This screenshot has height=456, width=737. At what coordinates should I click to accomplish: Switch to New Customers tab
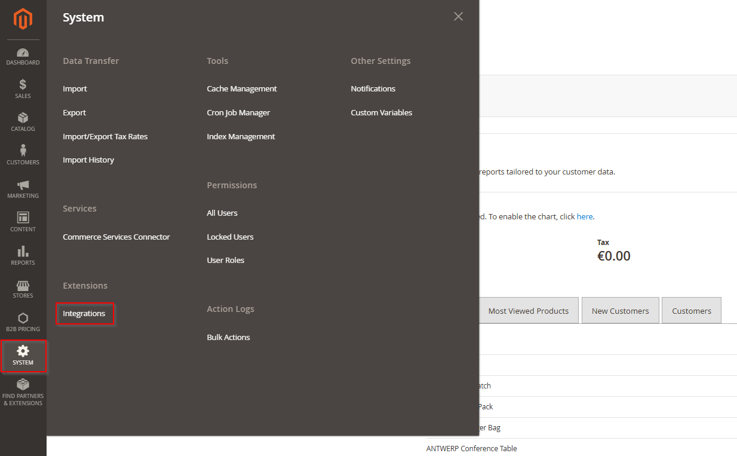tap(620, 311)
